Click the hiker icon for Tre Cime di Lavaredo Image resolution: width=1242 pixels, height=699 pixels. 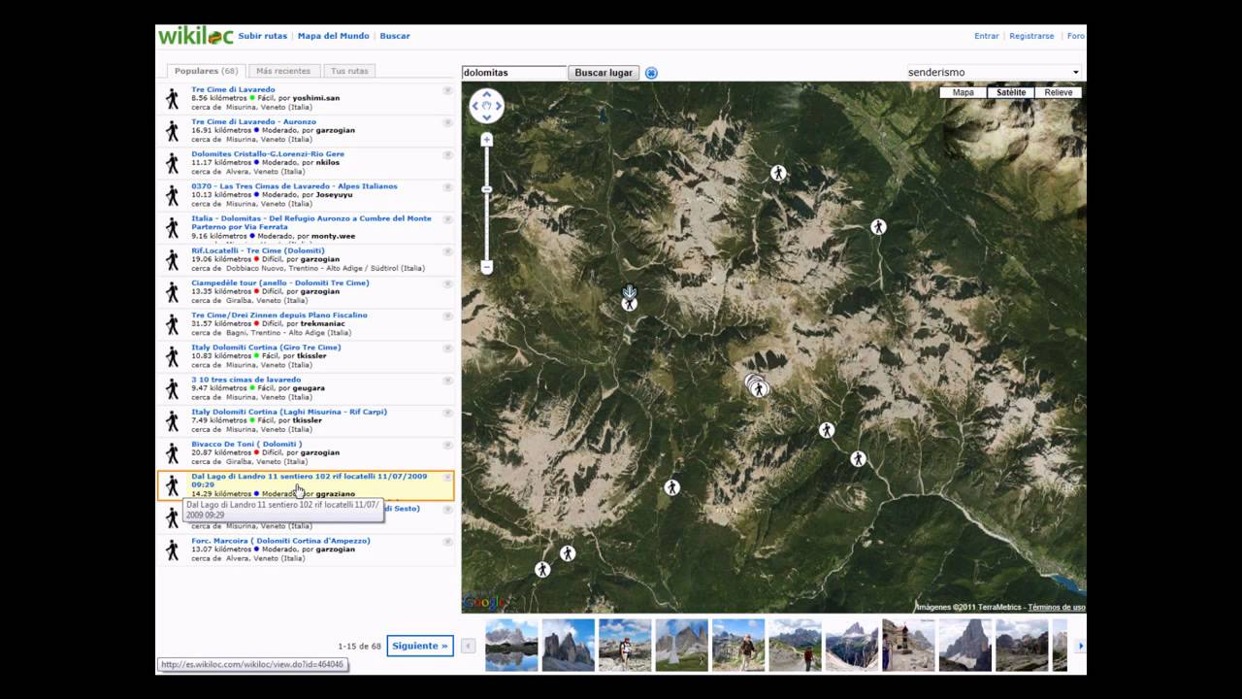173,99
